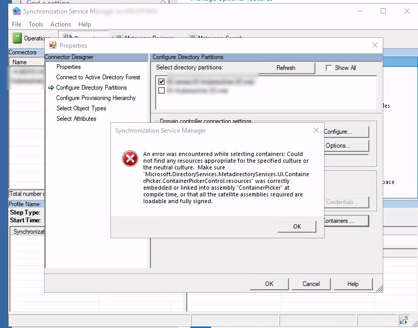Click OK in the error dialog
The image size is (418, 328).
pyautogui.click(x=297, y=226)
